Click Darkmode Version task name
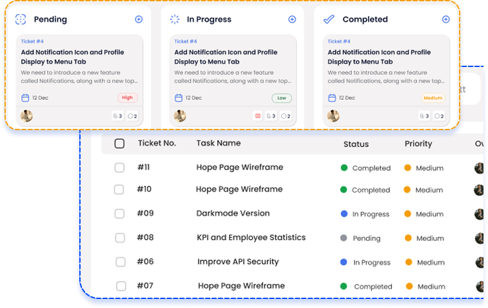The width and height of the screenshot is (488, 308). (233, 213)
